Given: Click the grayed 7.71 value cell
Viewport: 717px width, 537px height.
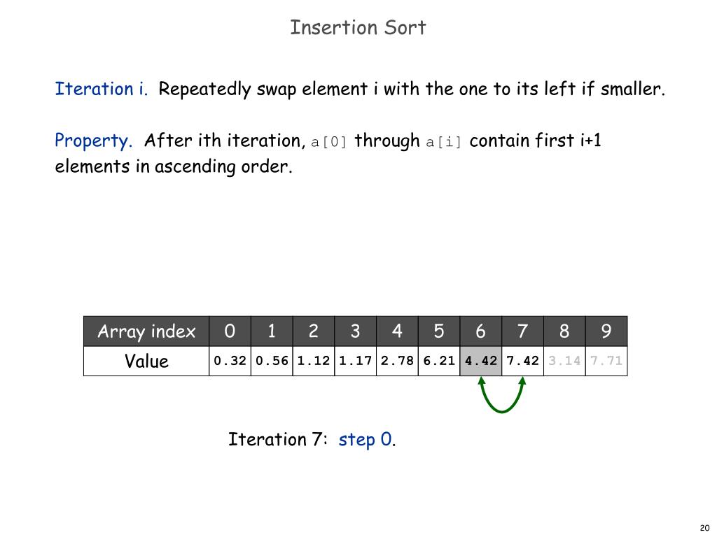Looking at the screenshot, I should 606,361.
